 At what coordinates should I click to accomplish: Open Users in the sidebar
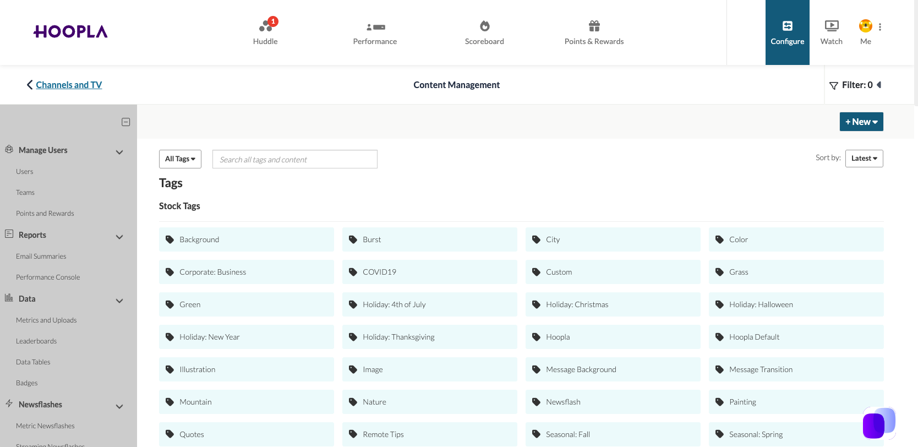[x=25, y=172]
